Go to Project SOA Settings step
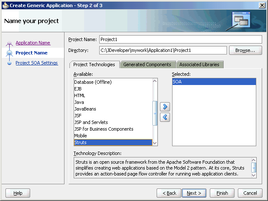268x201 pixels. pos(37,63)
